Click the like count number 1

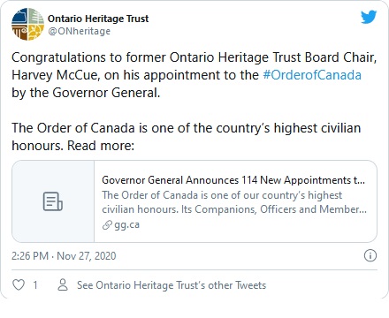point(35,285)
